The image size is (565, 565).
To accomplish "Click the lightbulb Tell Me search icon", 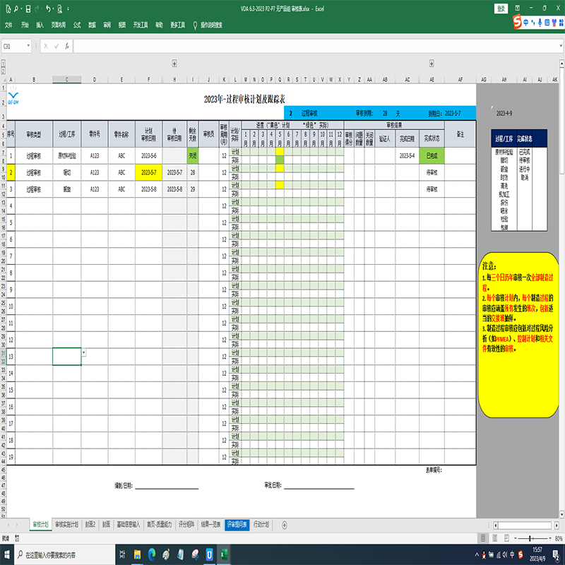I will pyautogui.click(x=195, y=25).
